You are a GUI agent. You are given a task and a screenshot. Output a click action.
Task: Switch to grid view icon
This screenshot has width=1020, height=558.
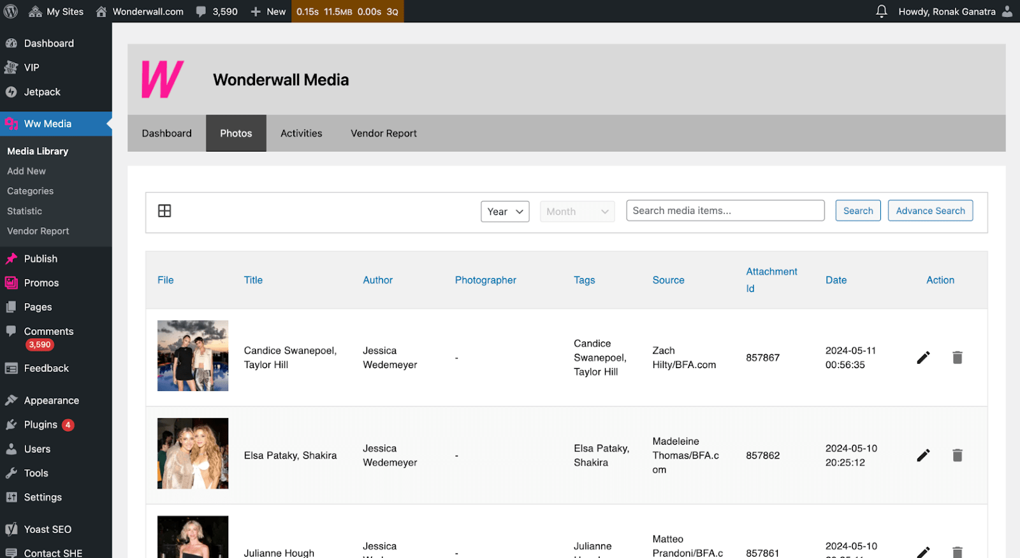164,211
